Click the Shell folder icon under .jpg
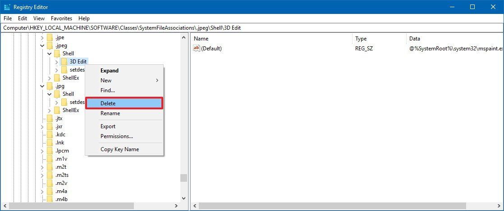The image size is (504, 211). tap(57, 94)
